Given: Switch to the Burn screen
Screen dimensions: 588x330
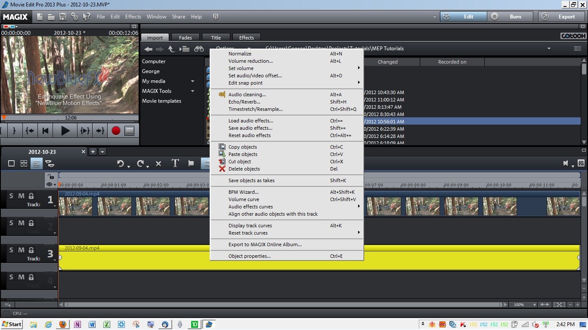Looking at the screenshot, I should click(x=511, y=17).
